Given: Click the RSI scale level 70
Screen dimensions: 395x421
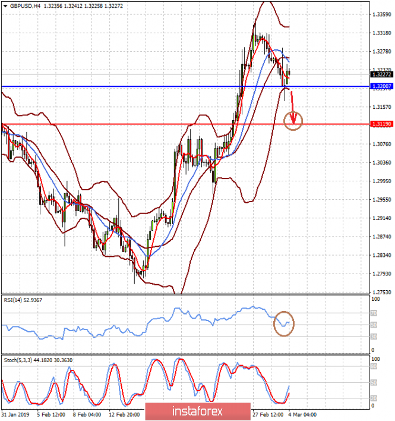Looking at the screenshot, I should pos(374,313).
